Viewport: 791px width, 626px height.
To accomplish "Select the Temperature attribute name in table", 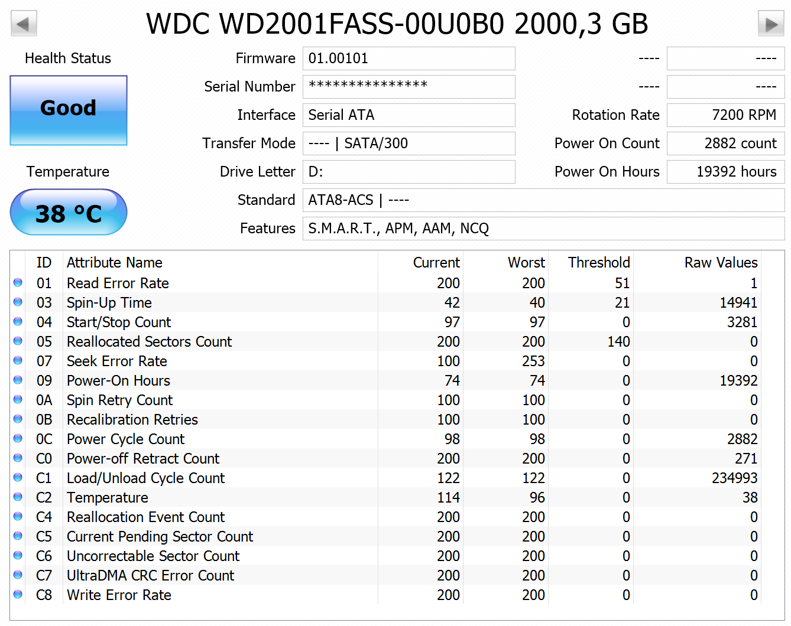I will click(x=107, y=498).
